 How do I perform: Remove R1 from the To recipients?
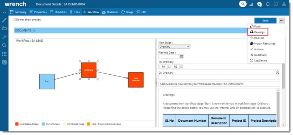[169, 67]
